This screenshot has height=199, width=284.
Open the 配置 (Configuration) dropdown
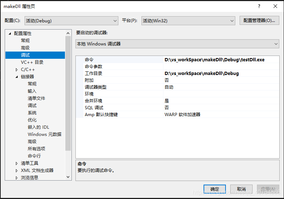[x=71, y=21]
